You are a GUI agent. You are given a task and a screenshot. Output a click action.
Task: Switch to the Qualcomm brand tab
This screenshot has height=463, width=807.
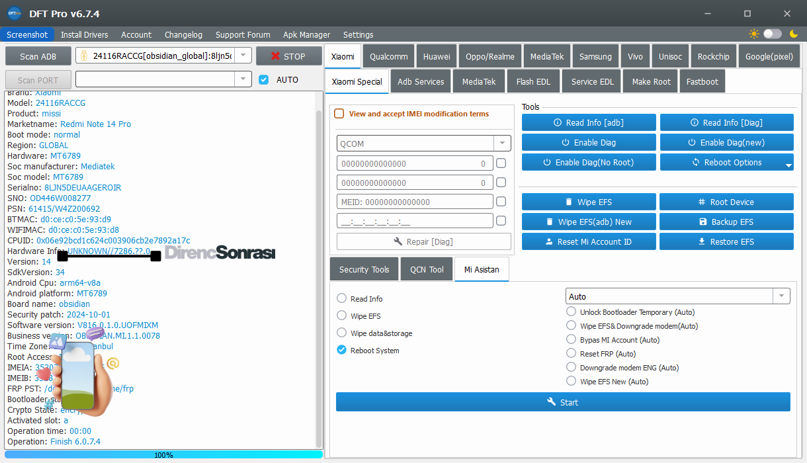tap(389, 56)
